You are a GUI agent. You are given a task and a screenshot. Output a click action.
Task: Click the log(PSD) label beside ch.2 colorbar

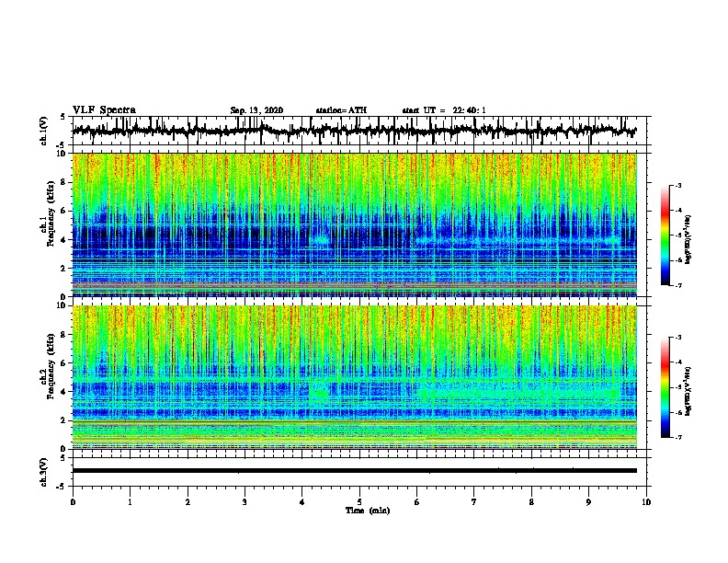(x=688, y=391)
